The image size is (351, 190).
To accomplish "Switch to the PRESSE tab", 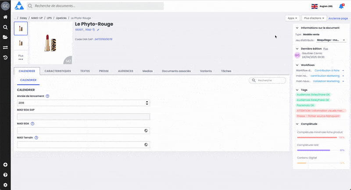I will pyautogui.click(x=104, y=71).
